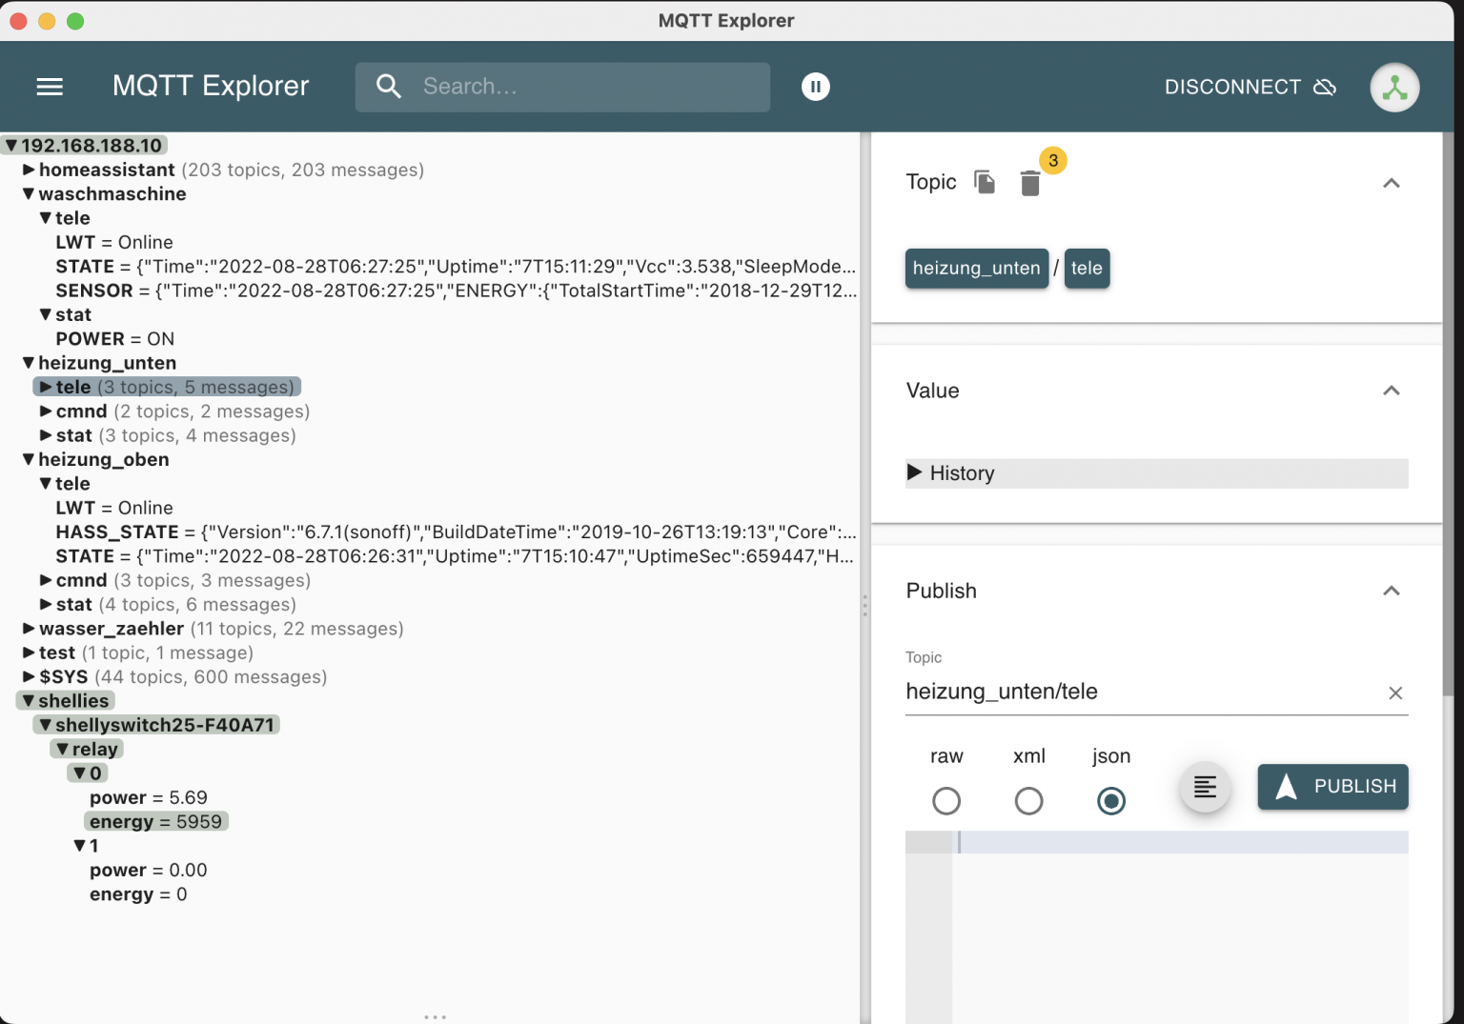Viewport: 1464px width, 1024px height.
Task: Copy topic path to clipboard
Action: click(x=985, y=182)
